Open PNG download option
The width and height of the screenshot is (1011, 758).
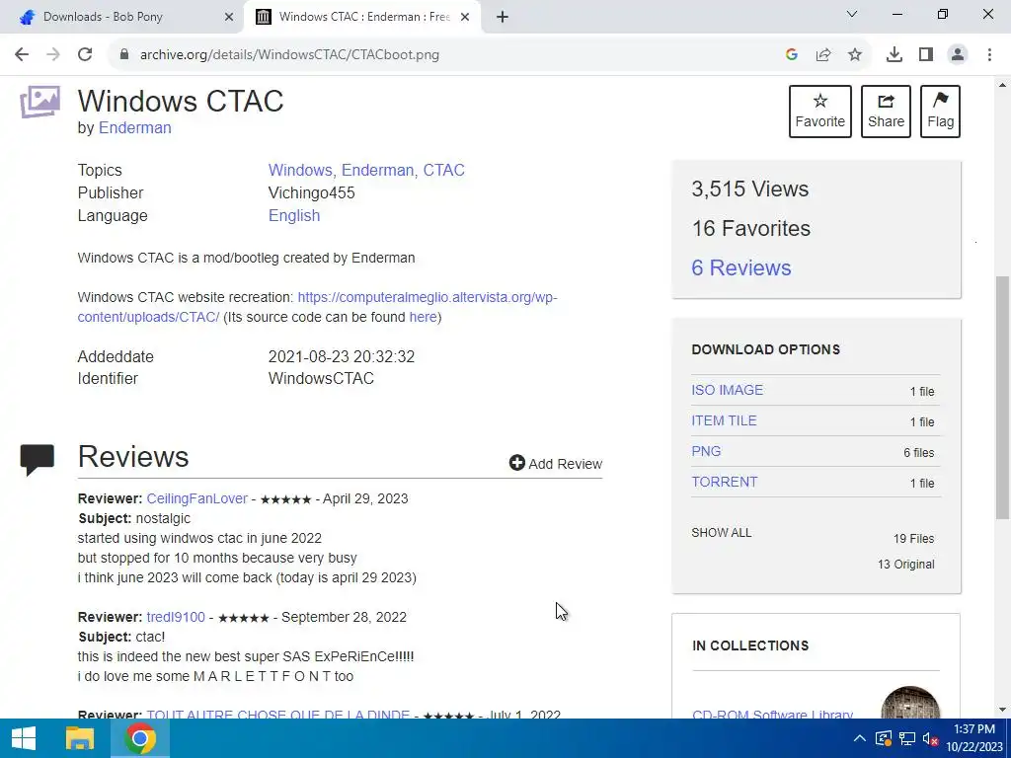[x=706, y=451]
